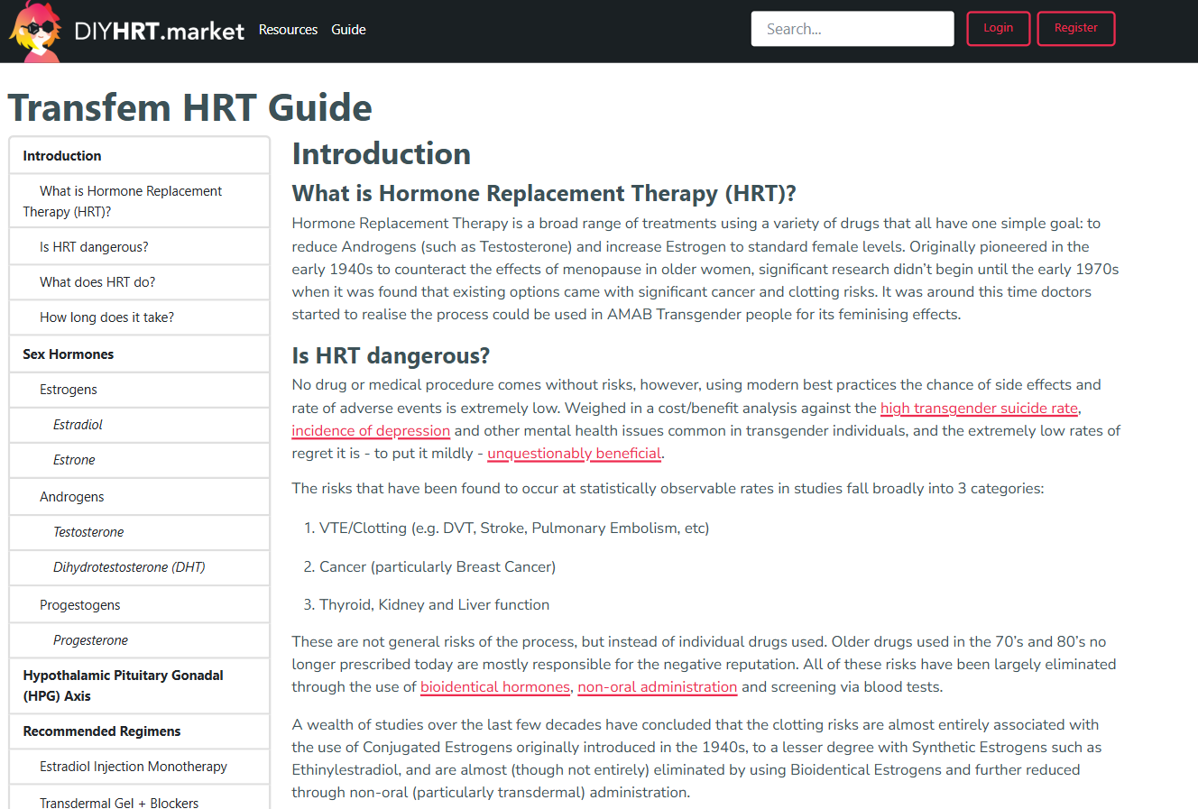
Task: Open Dihydrotestosterone (DHT) sidebar entry
Action: pos(129,567)
